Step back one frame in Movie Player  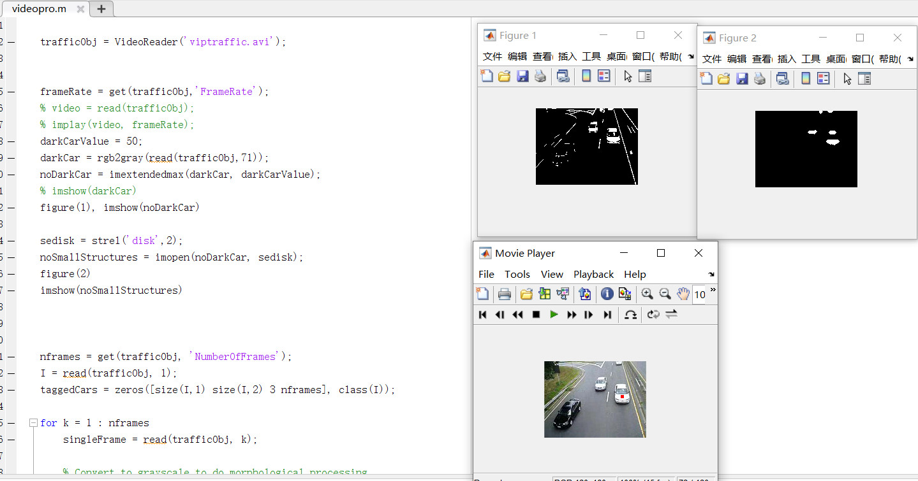click(501, 315)
